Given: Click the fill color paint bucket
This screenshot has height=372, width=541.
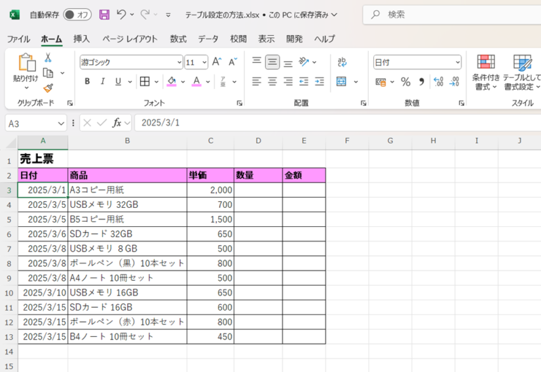Looking at the screenshot, I should coord(171,82).
